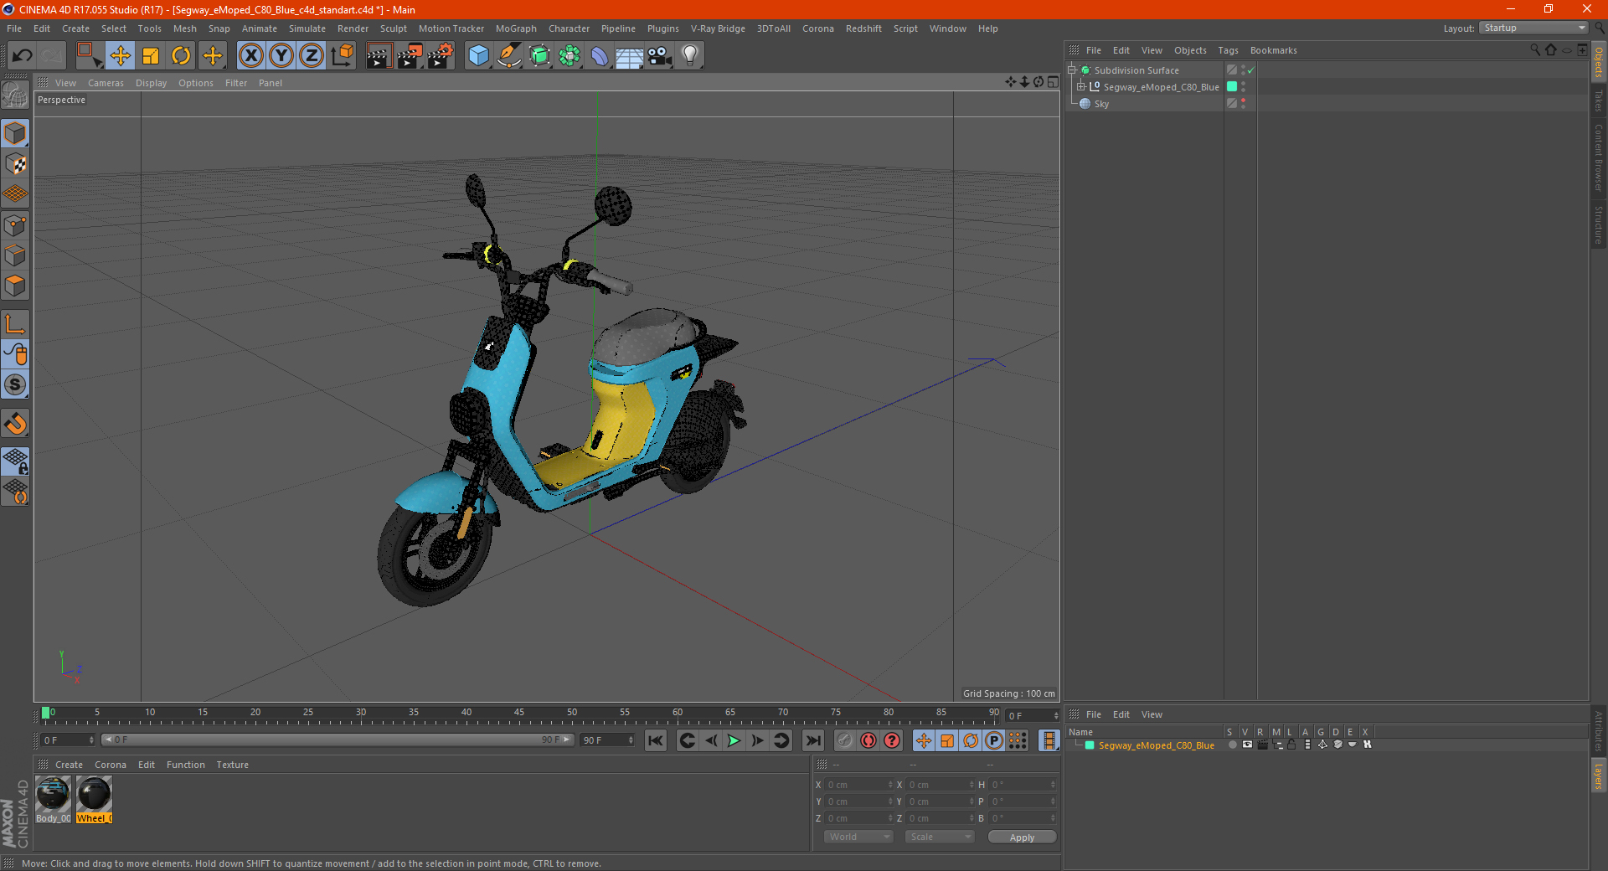Image resolution: width=1608 pixels, height=871 pixels.
Task: Toggle Autokeying
Action: [x=868, y=740]
